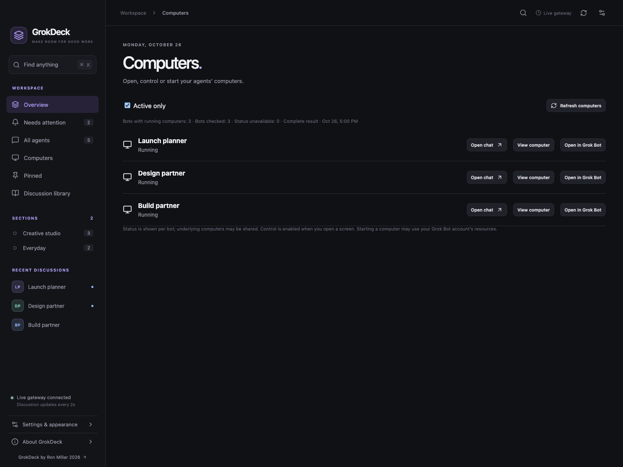View computer for Design partner
Viewport: 623px width, 467px height.
(533, 177)
